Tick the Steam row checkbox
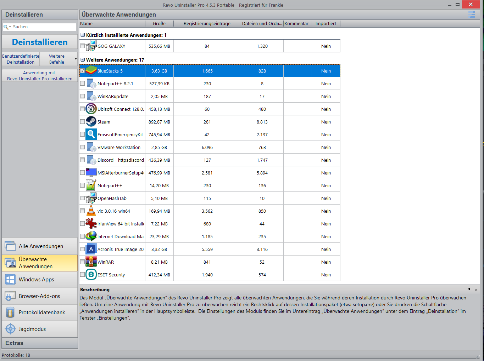This screenshot has height=361, width=484. click(82, 122)
